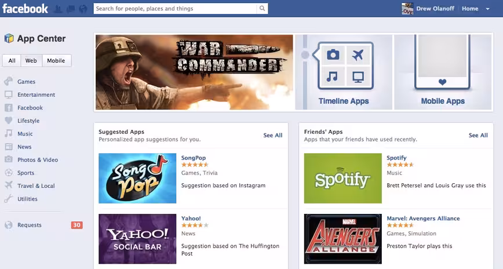Select the Music note icon in sidebar
This screenshot has width=503, height=269.
click(x=9, y=133)
